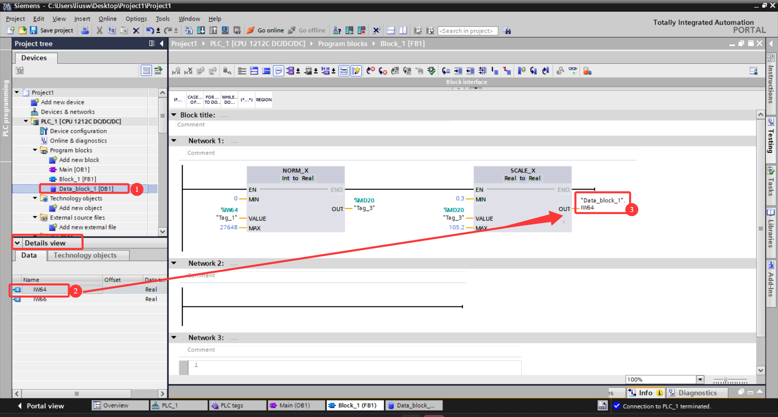Collapse Network 2 section
The image size is (778, 417).
[x=174, y=263]
